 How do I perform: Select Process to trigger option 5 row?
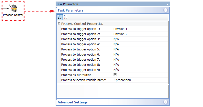(x=80, y=49)
